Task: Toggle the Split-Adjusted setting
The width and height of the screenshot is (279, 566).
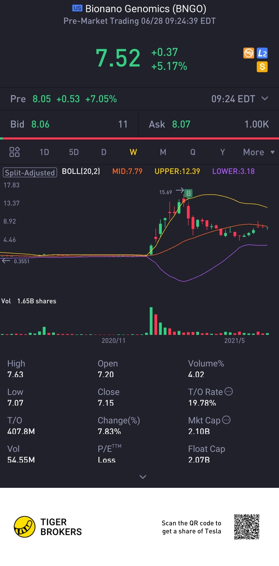Action: click(x=30, y=172)
